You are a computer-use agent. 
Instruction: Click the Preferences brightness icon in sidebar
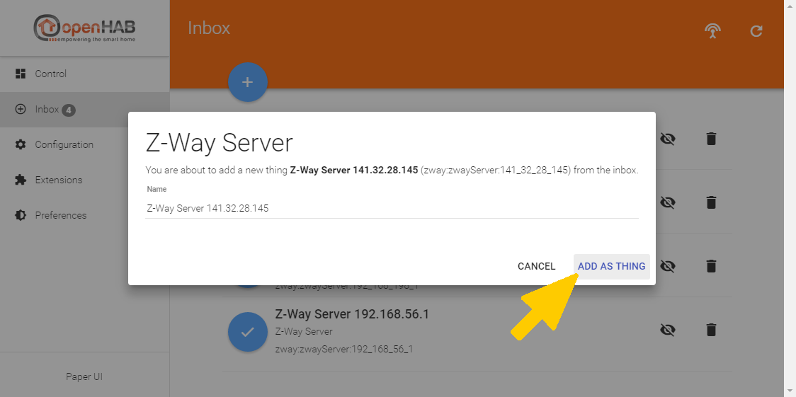(x=21, y=215)
